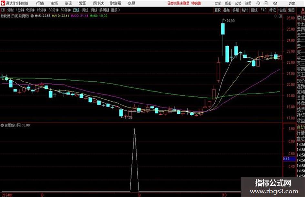
Task: Click the mobile phone icon
Action: [x=266, y=3]
